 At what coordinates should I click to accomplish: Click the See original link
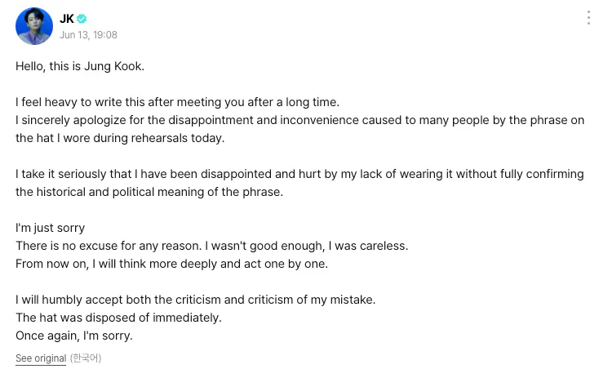(41, 358)
